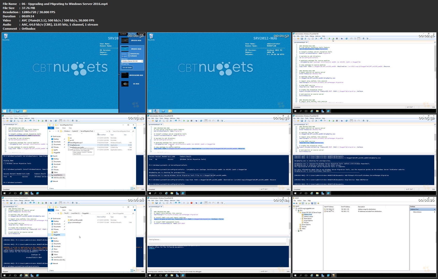This screenshot has height=279, width=438.
Task: Select Recycle Bin icon in the 00:01:52 frame
Action: (x=151, y=37)
